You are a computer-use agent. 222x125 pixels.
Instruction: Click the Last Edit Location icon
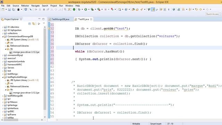pos(197,9)
